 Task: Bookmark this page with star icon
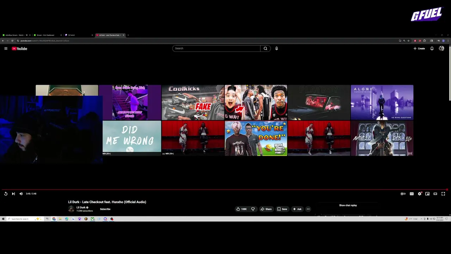[408, 41]
